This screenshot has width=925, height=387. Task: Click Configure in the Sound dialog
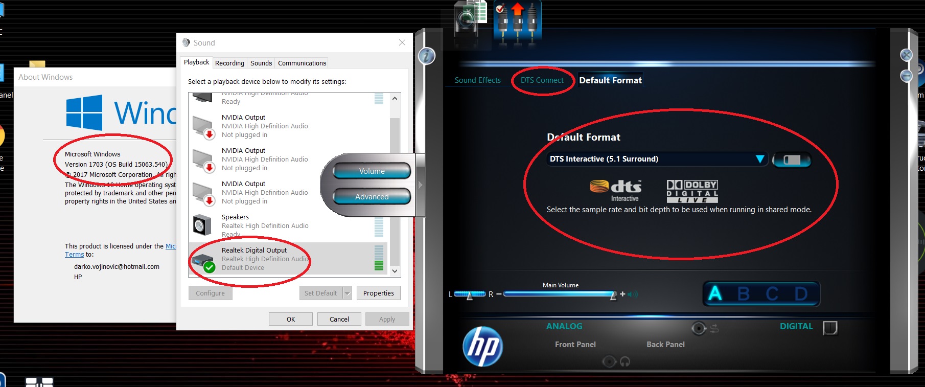[210, 293]
